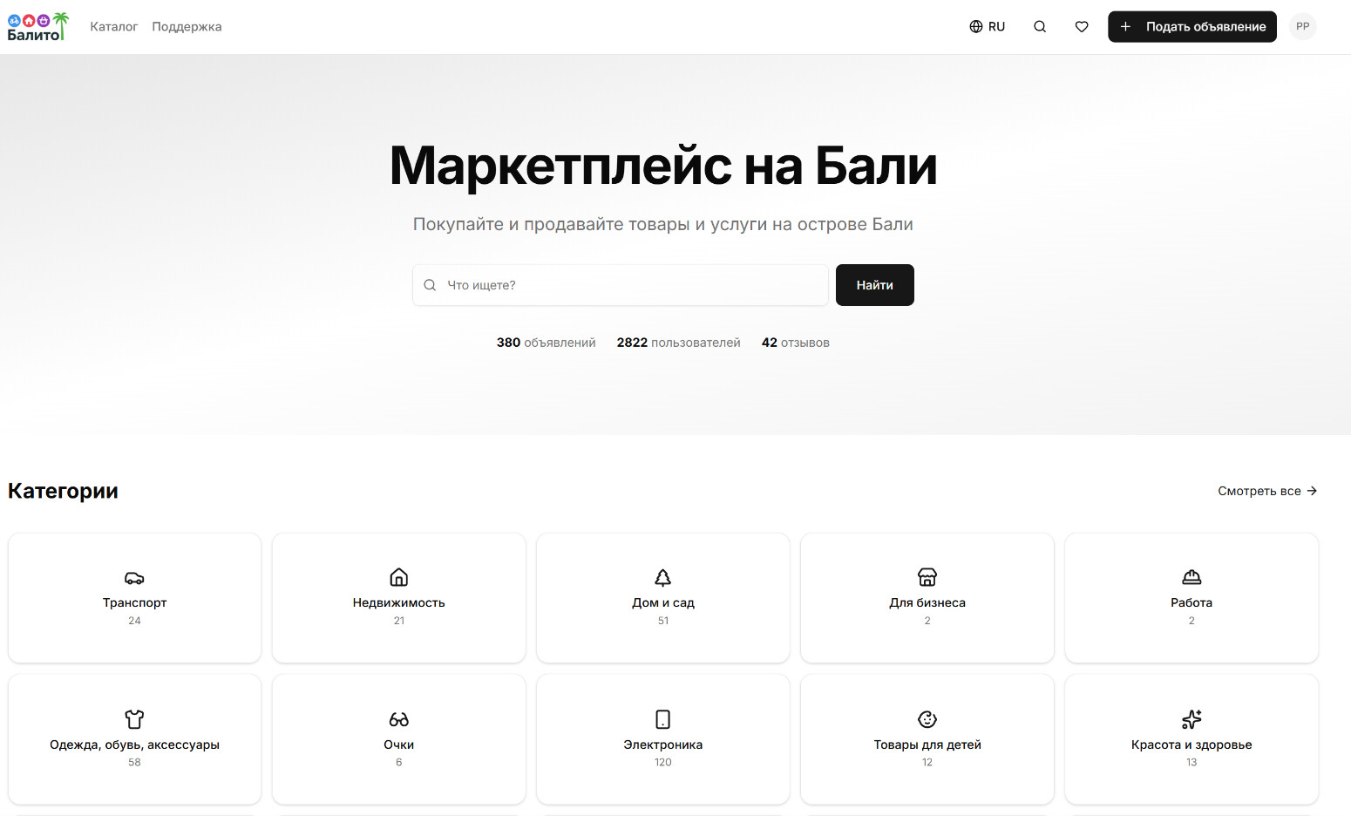Click the Работа hard-hat icon
This screenshot has height=816, width=1351.
tap(1191, 577)
